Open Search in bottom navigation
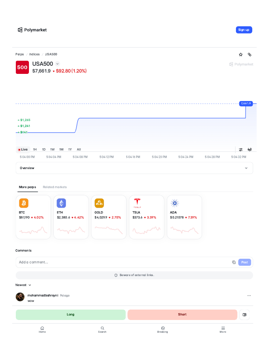 (102, 330)
